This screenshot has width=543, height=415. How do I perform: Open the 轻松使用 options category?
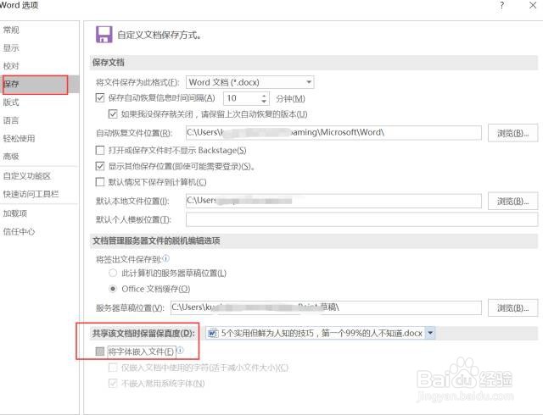click(x=19, y=139)
